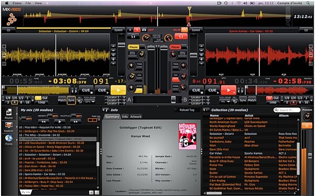Expand the Playlist sidebar arrow
The image size is (315, 196).
pyautogui.click(x=17, y=114)
